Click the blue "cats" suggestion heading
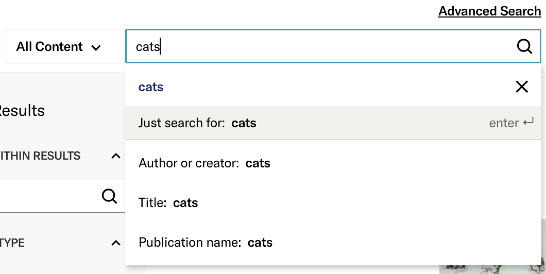The height and width of the screenshot is (274, 546). (151, 87)
